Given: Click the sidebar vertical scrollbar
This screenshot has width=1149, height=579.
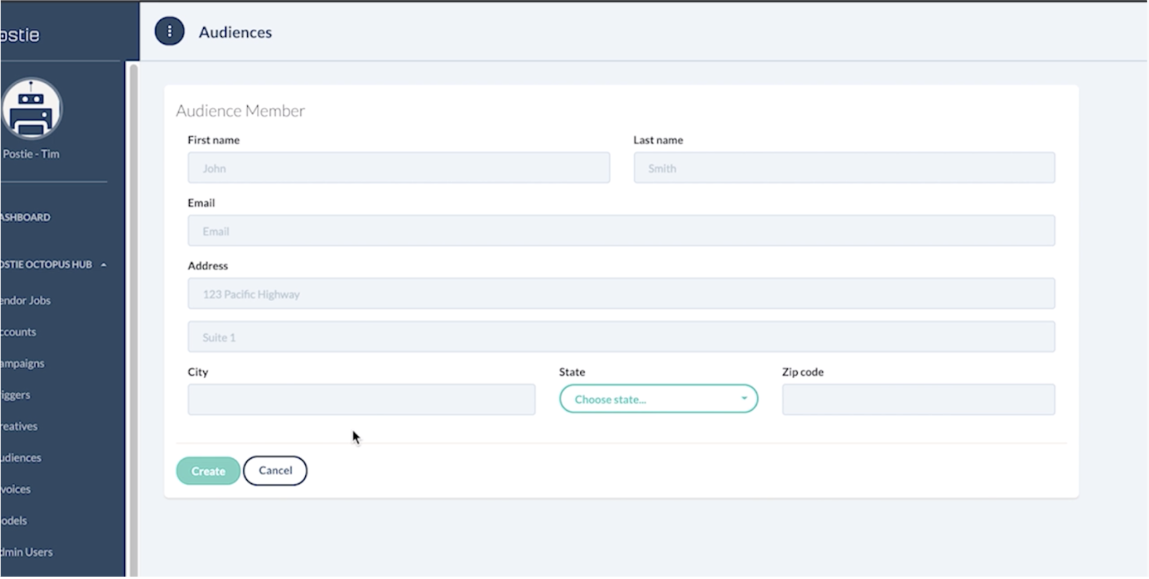Looking at the screenshot, I should click(133, 314).
